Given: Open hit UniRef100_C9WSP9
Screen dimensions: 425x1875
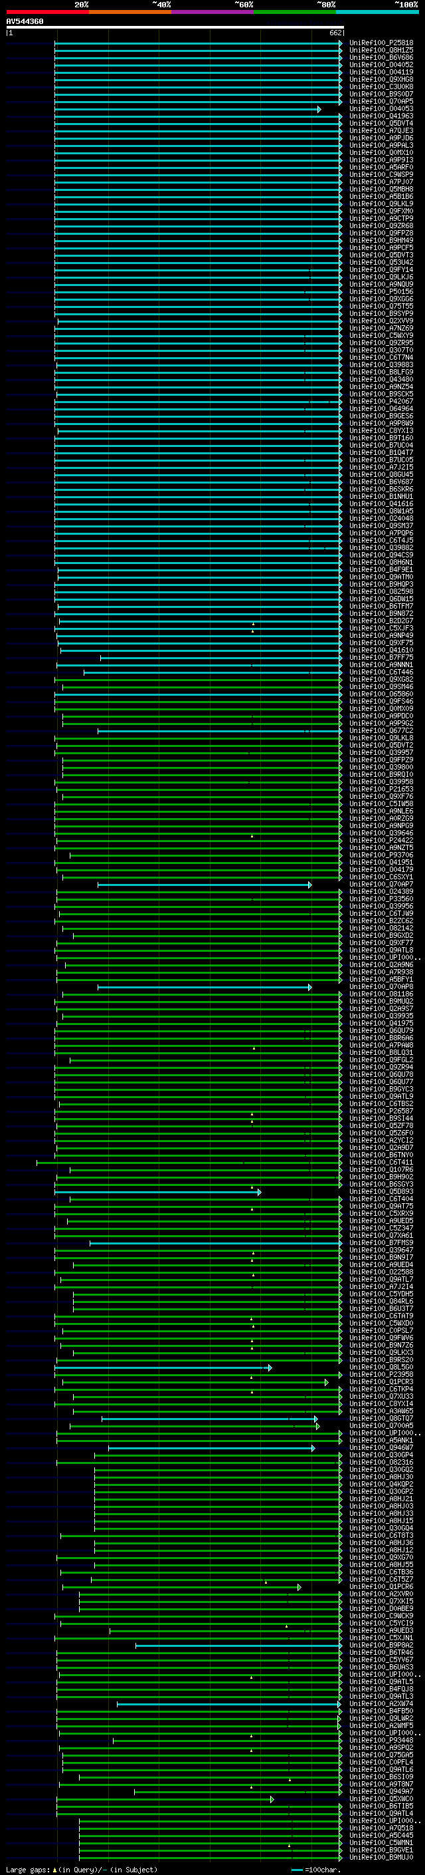Looking at the screenshot, I should click(x=381, y=175).
